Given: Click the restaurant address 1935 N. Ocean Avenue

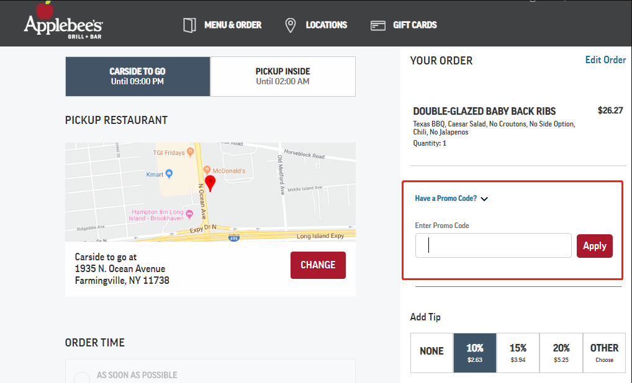Looking at the screenshot, I should (120, 269).
